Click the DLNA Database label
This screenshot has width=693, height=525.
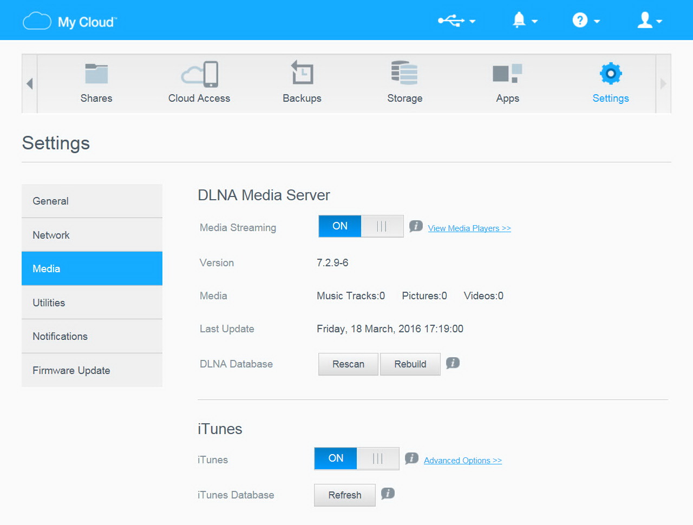tap(236, 364)
